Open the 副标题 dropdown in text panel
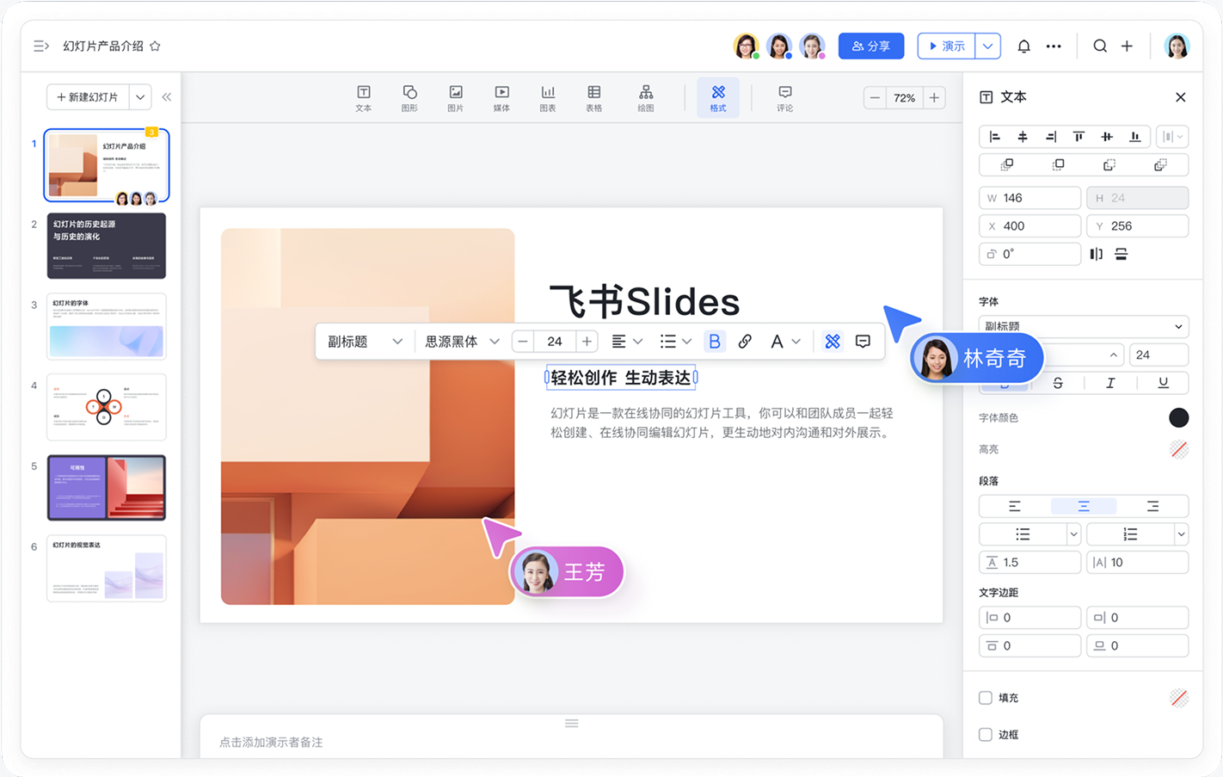1223x777 pixels. pos(1084,326)
